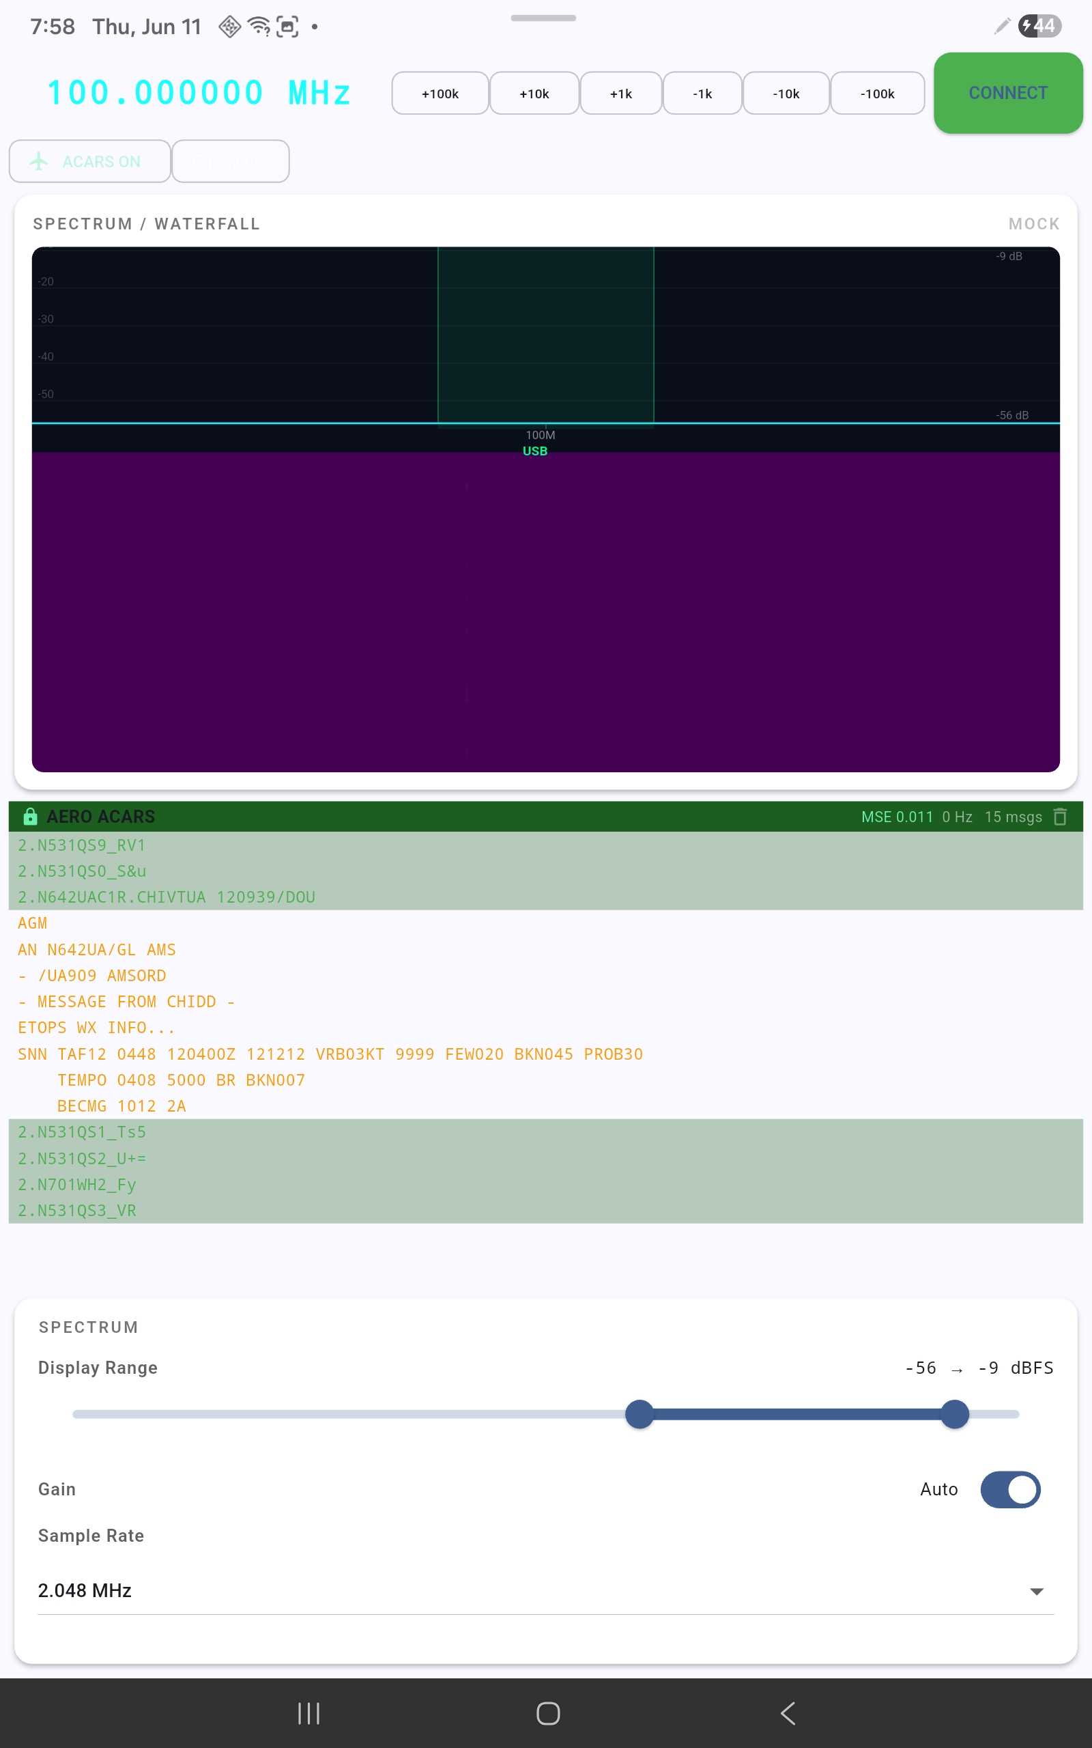Select message row 2.N531QS3_VR
Screen dimensions: 1092x1748
point(546,1210)
